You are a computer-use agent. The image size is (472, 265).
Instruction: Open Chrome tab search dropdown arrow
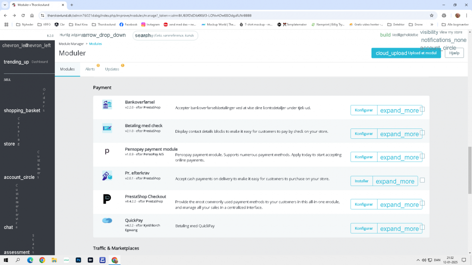pyautogui.click(x=5, y=5)
